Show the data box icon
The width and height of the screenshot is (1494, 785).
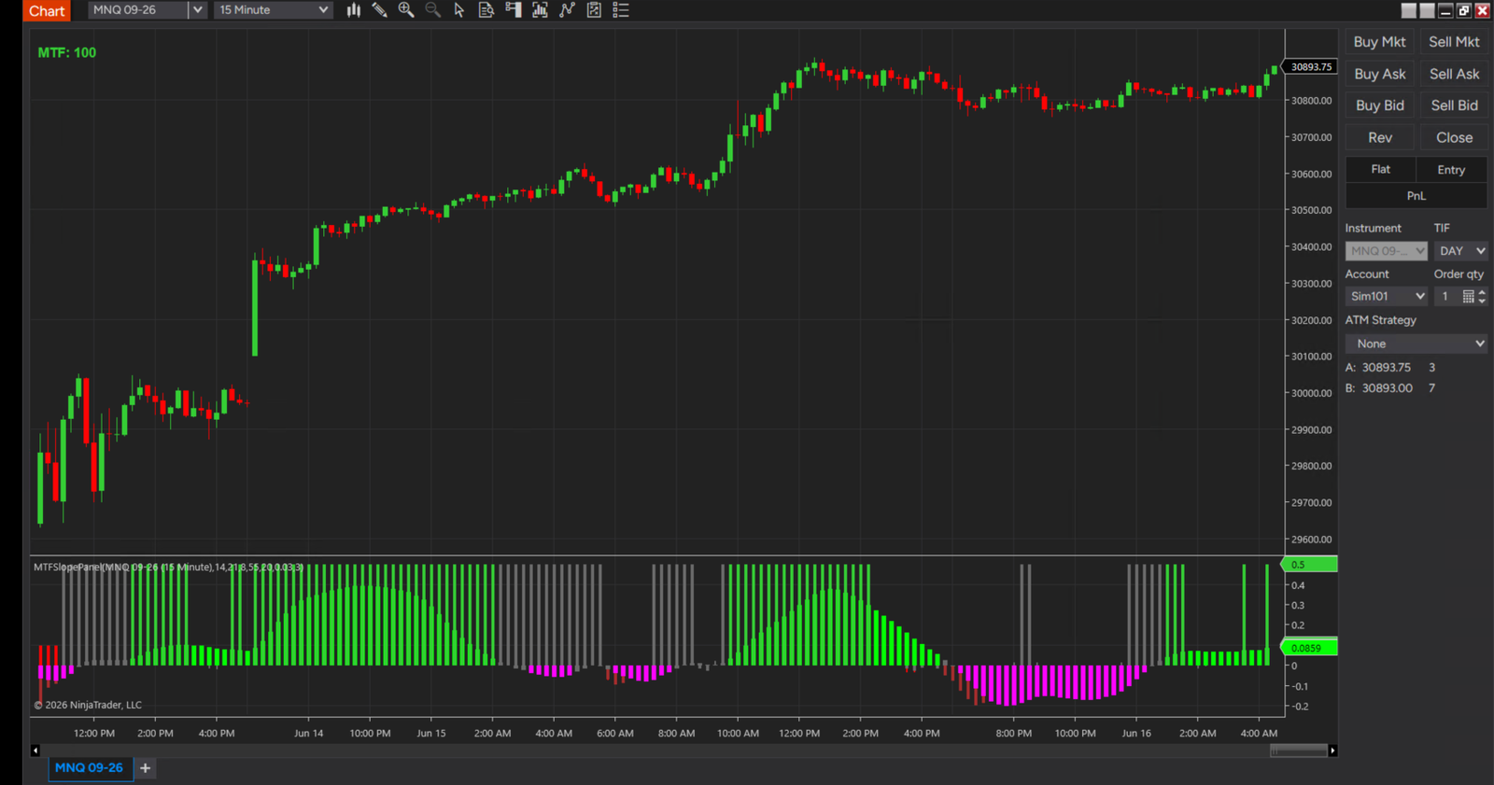486,10
